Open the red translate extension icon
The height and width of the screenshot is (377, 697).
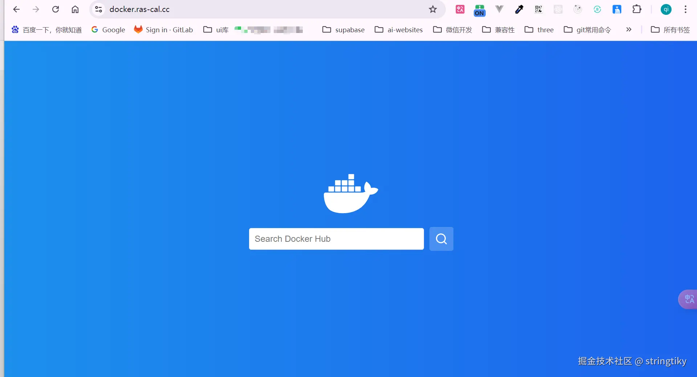pyautogui.click(x=460, y=9)
